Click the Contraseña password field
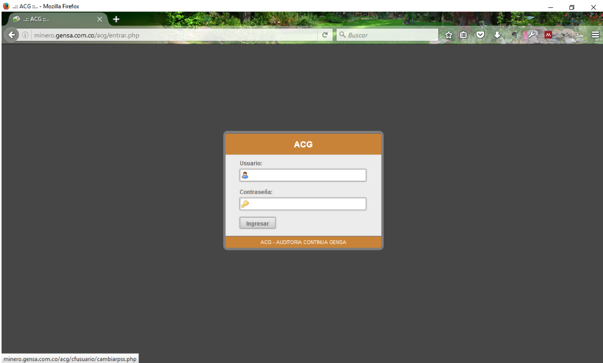The image size is (603, 363). click(x=303, y=204)
